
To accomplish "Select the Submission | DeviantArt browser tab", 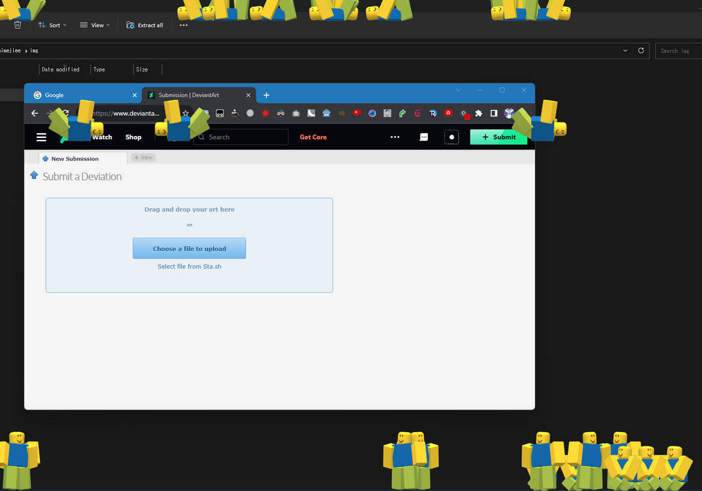I will [199, 95].
